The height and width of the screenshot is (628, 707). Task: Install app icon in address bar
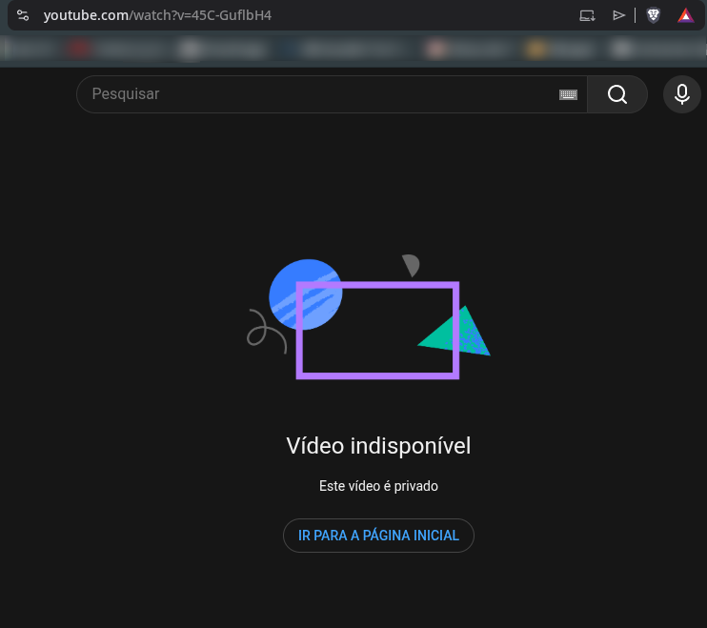[587, 16]
